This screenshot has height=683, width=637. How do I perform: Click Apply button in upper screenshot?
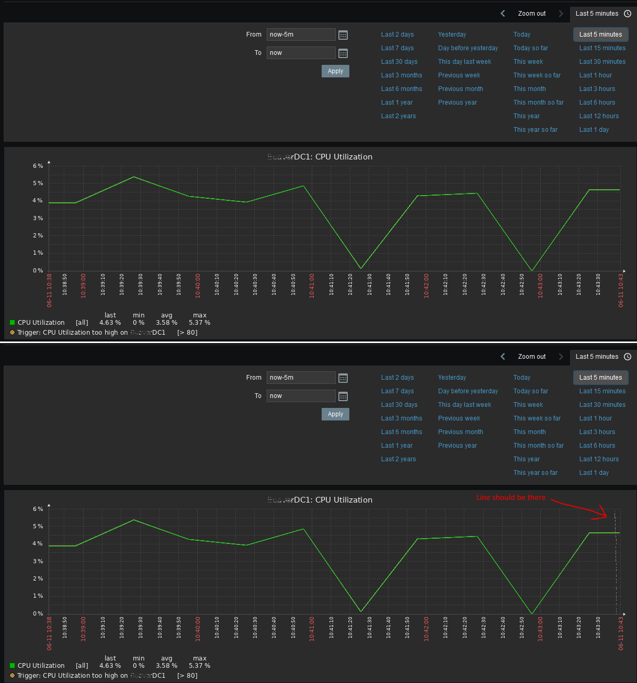point(335,71)
